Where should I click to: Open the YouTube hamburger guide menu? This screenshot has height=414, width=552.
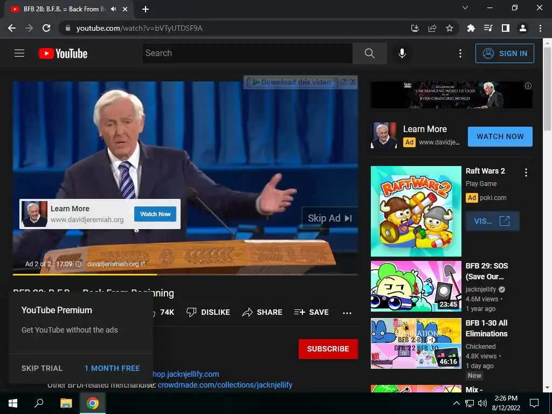pos(19,53)
